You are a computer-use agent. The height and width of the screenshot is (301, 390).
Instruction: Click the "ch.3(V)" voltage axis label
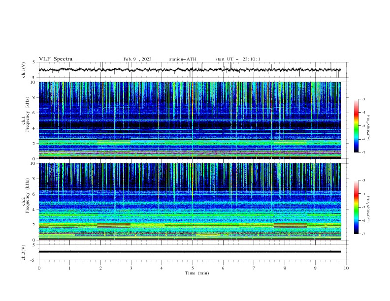(x=24, y=252)
